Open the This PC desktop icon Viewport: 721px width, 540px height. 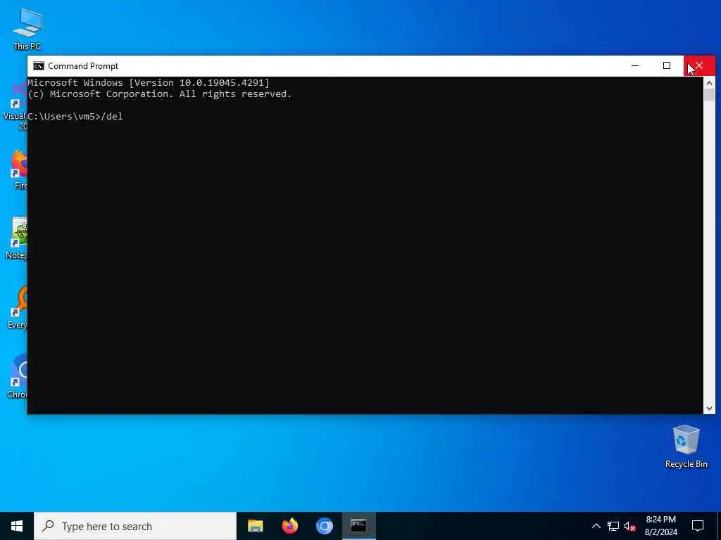click(x=27, y=29)
